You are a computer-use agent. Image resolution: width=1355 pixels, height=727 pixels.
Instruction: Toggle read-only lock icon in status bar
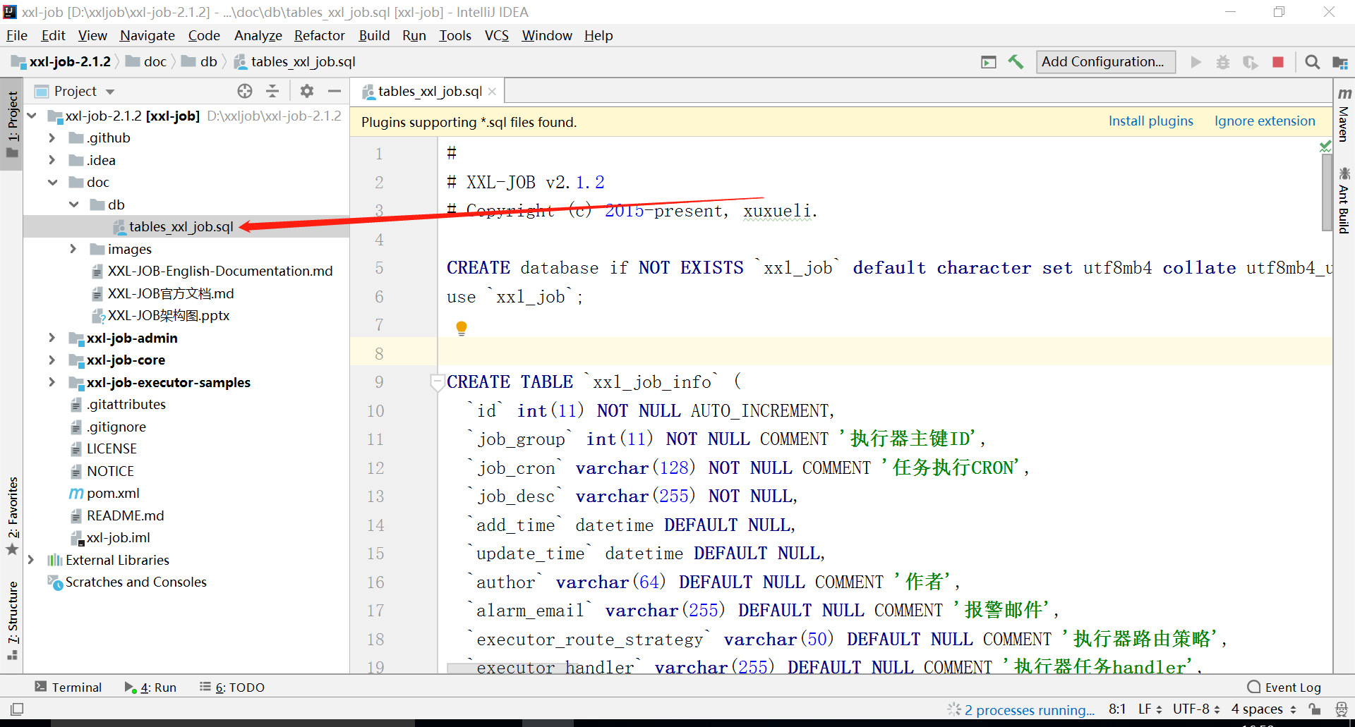pyautogui.click(x=1314, y=709)
